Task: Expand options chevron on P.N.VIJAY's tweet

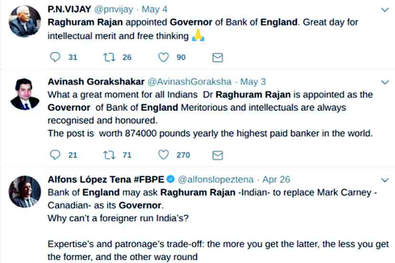Action: click(x=385, y=10)
